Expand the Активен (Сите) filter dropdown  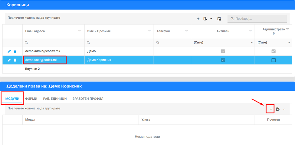251,43
